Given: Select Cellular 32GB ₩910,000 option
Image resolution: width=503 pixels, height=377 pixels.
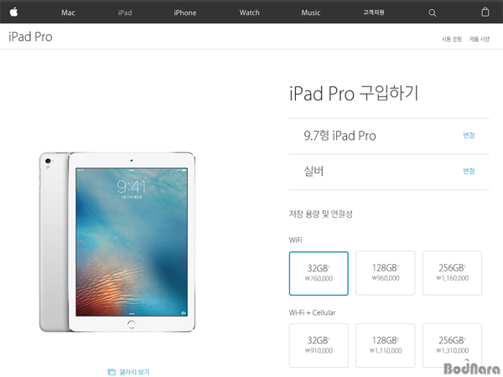Looking at the screenshot, I should [x=319, y=345].
